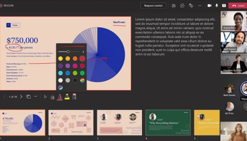The image size is (247, 141).
Task: Select the yellow highlighter tool
Action: tap(67, 97)
